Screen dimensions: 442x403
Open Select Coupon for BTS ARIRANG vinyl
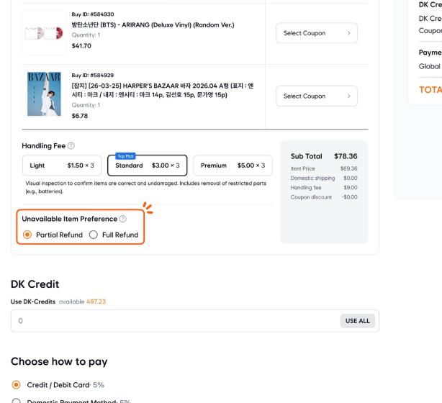click(x=316, y=33)
